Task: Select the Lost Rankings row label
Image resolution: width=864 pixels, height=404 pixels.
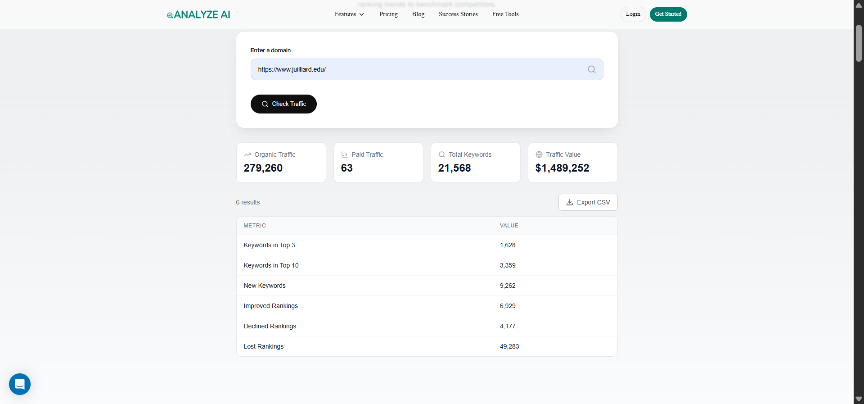Action: pyautogui.click(x=263, y=346)
